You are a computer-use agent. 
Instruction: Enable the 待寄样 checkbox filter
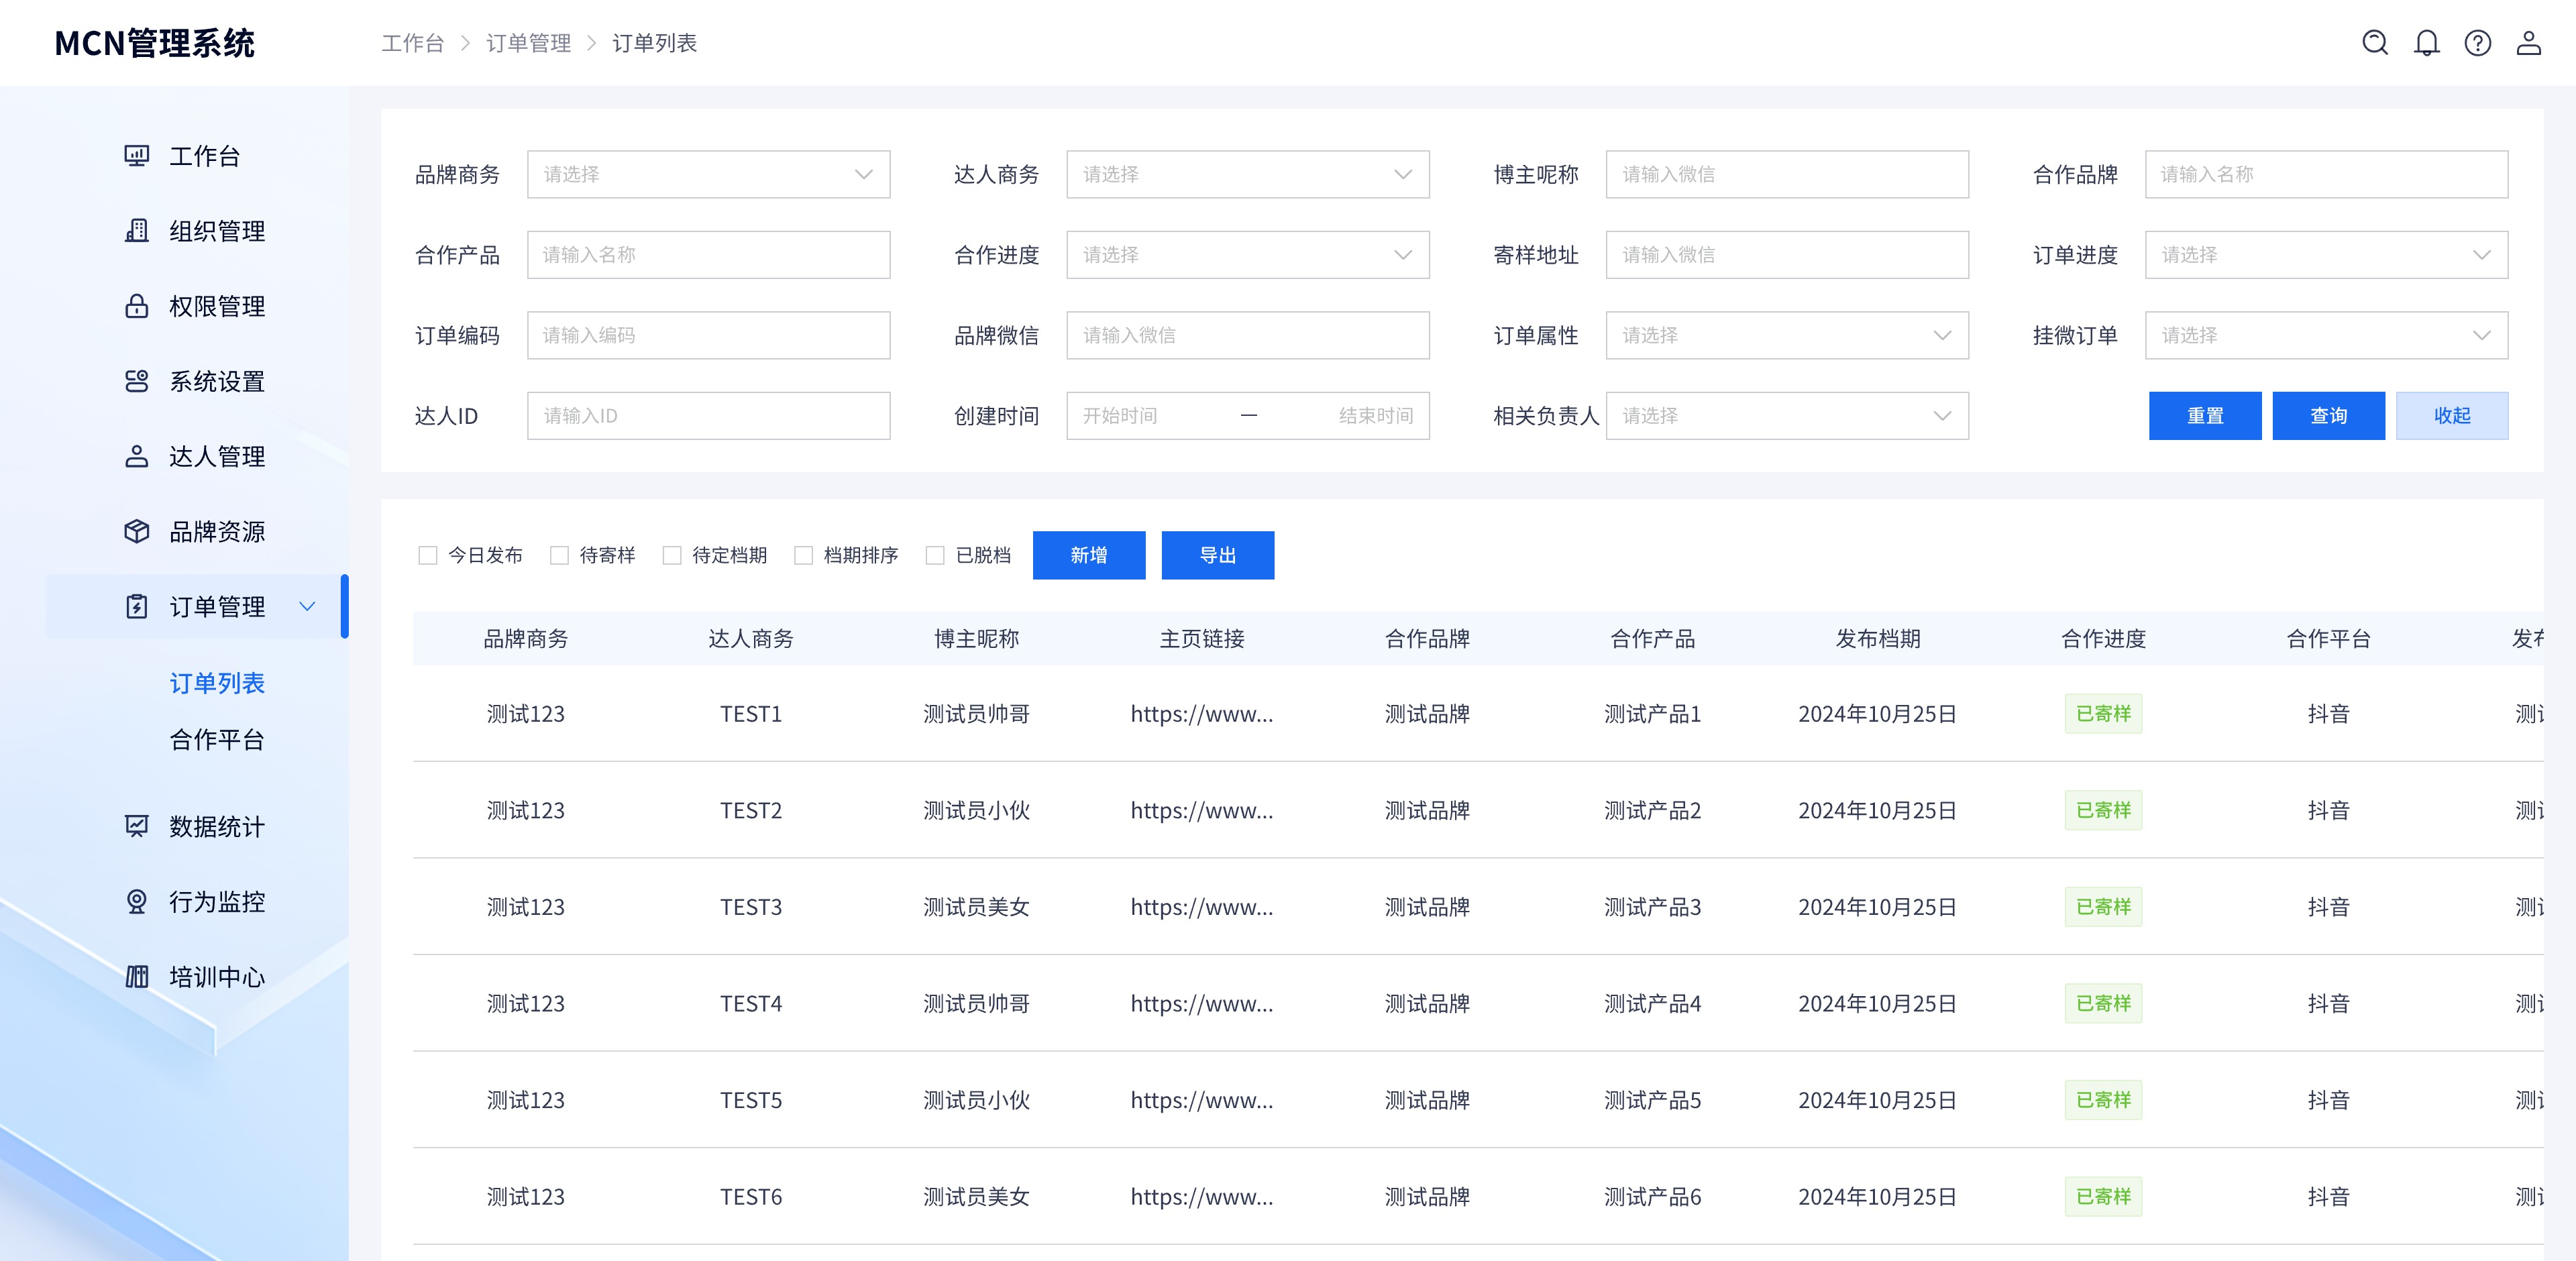pos(559,555)
